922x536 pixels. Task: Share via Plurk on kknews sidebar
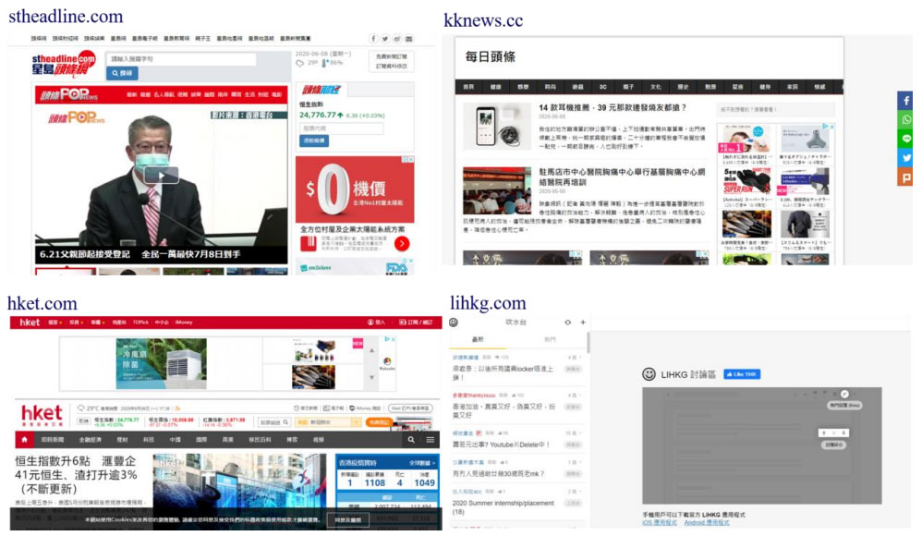pos(905,177)
